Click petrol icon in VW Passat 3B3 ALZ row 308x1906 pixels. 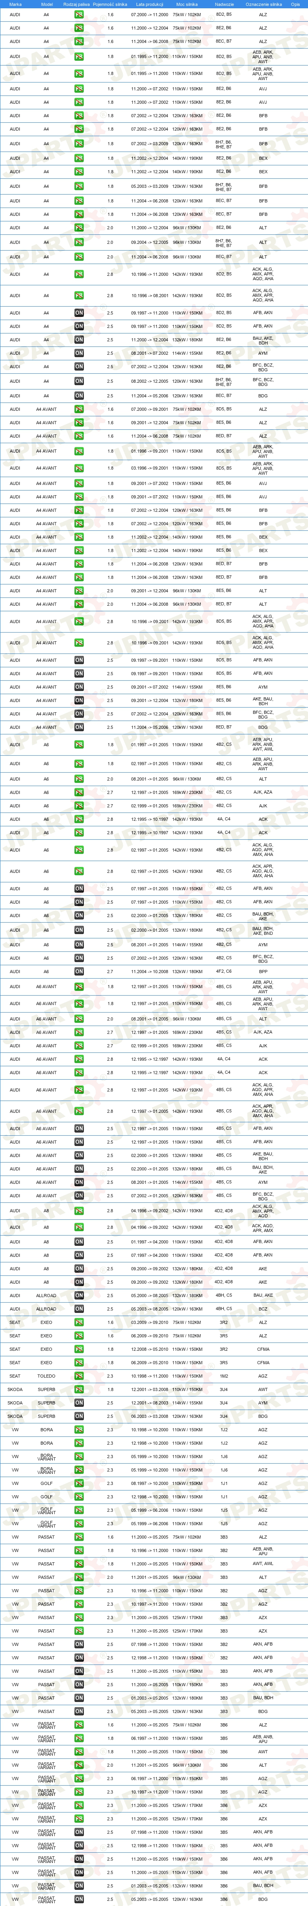(79, 1537)
